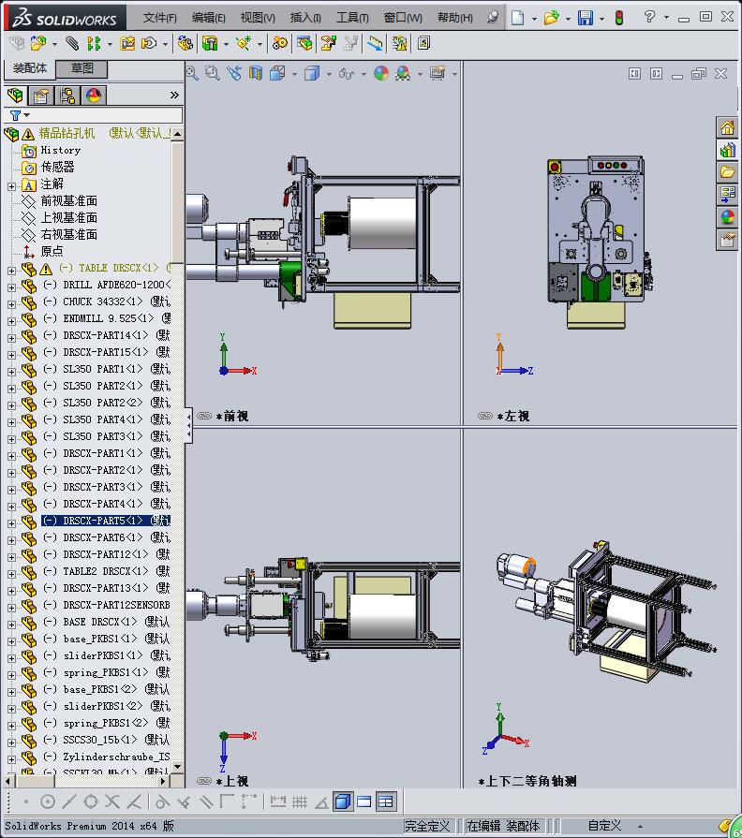The height and width of the screenshot is (838, 742).
Task: Toggle link views icon beside *左视
Action: point(485,416)
